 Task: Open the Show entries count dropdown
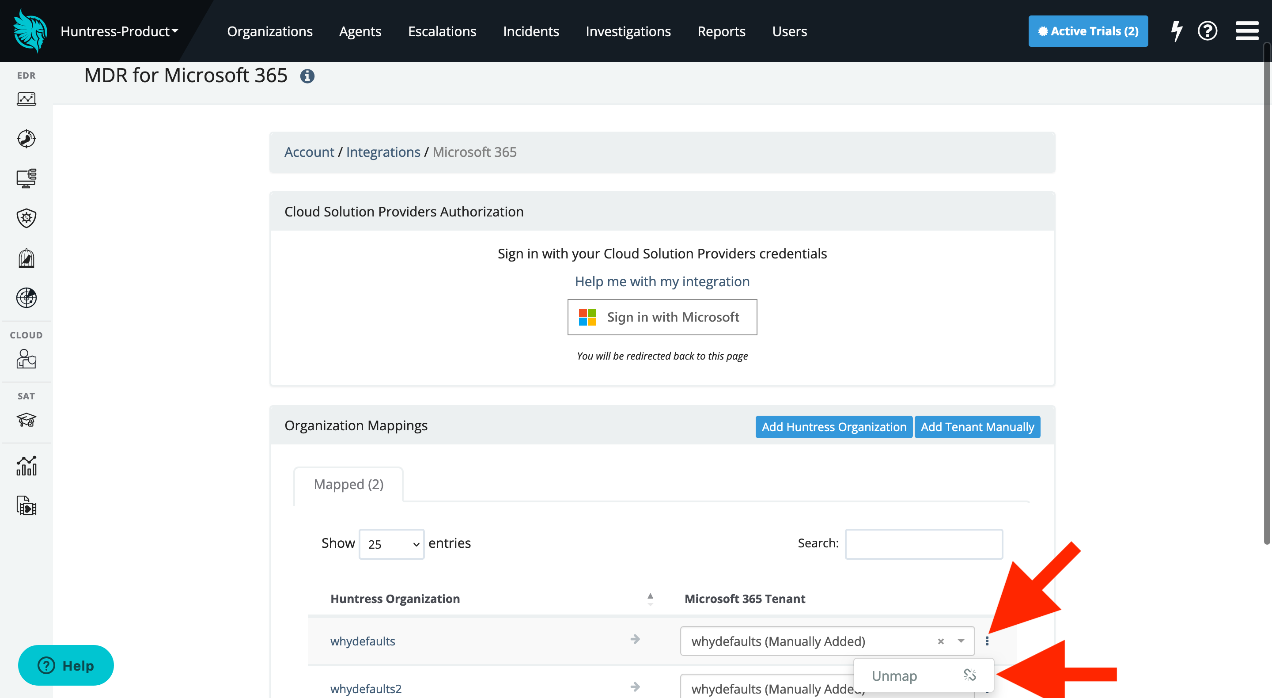click(x=392, y=544)
